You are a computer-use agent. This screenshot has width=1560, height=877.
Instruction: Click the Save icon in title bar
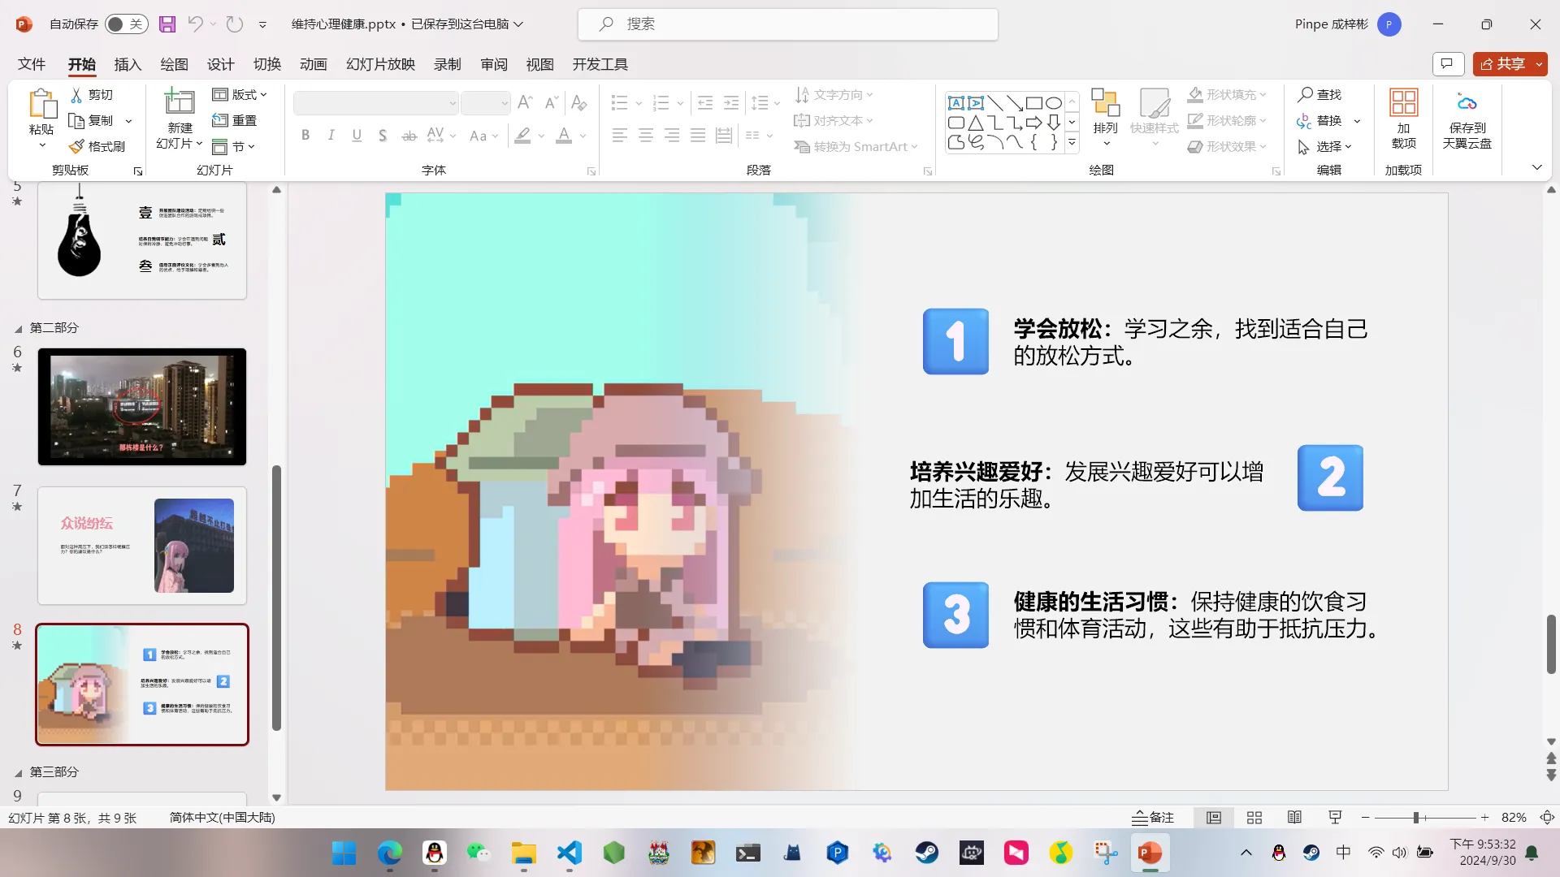coord(167,24)
